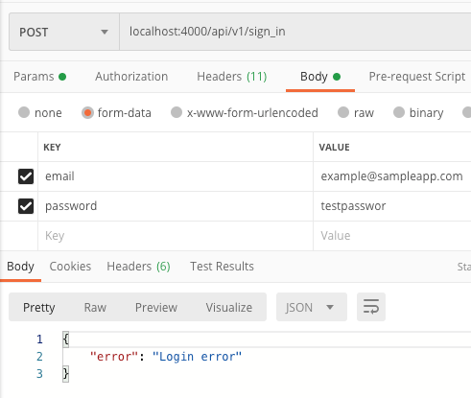Open the request Headers (11) tab
This screenshot has height=398, width=471.
pyautogui.click(x=232, y=77)
